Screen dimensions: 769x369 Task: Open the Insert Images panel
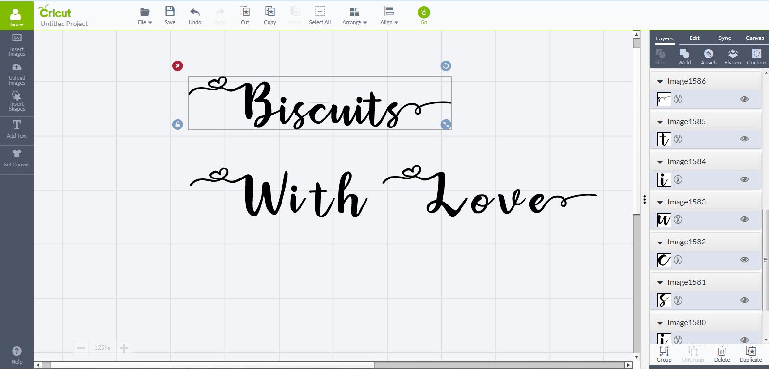click(x=17, y=45)
